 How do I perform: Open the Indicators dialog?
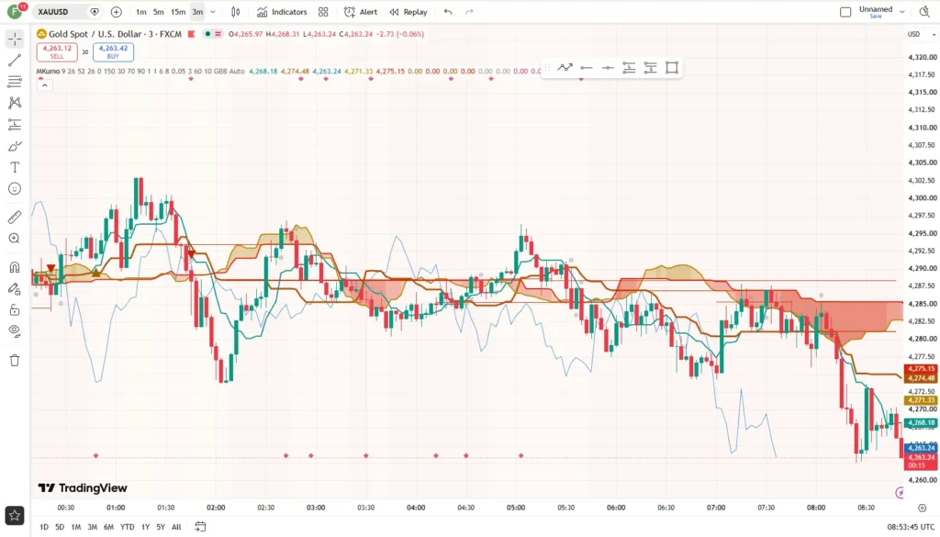[282, 12]
